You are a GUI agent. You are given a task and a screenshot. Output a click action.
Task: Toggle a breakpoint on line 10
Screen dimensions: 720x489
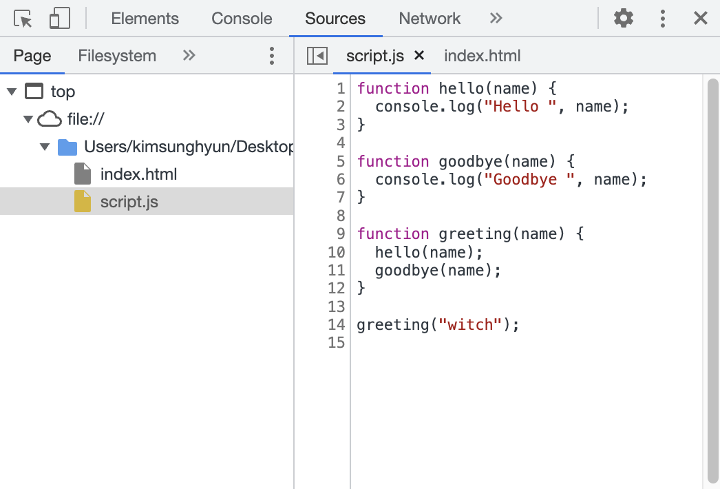pyautogui.click(x=336, y=252)
